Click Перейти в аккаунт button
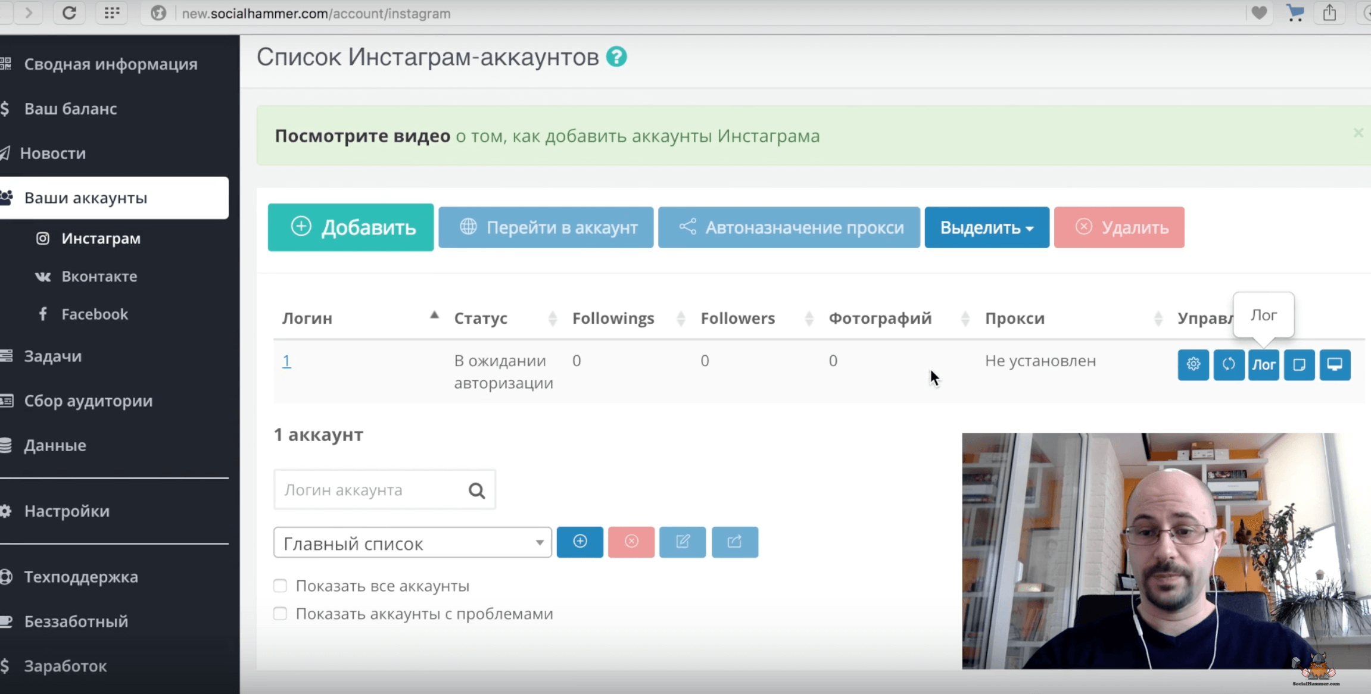The image size is (1371, 694). tap(546, 227)
